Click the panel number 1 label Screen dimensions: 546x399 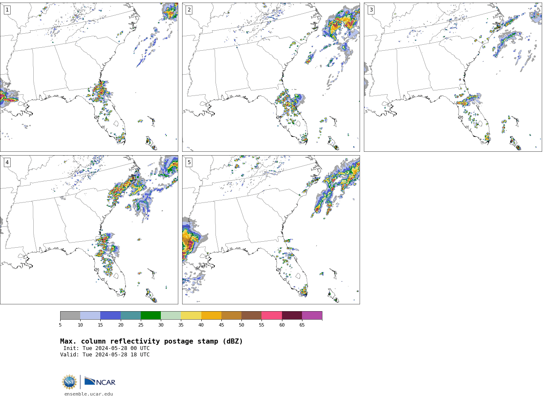point(7,10)
